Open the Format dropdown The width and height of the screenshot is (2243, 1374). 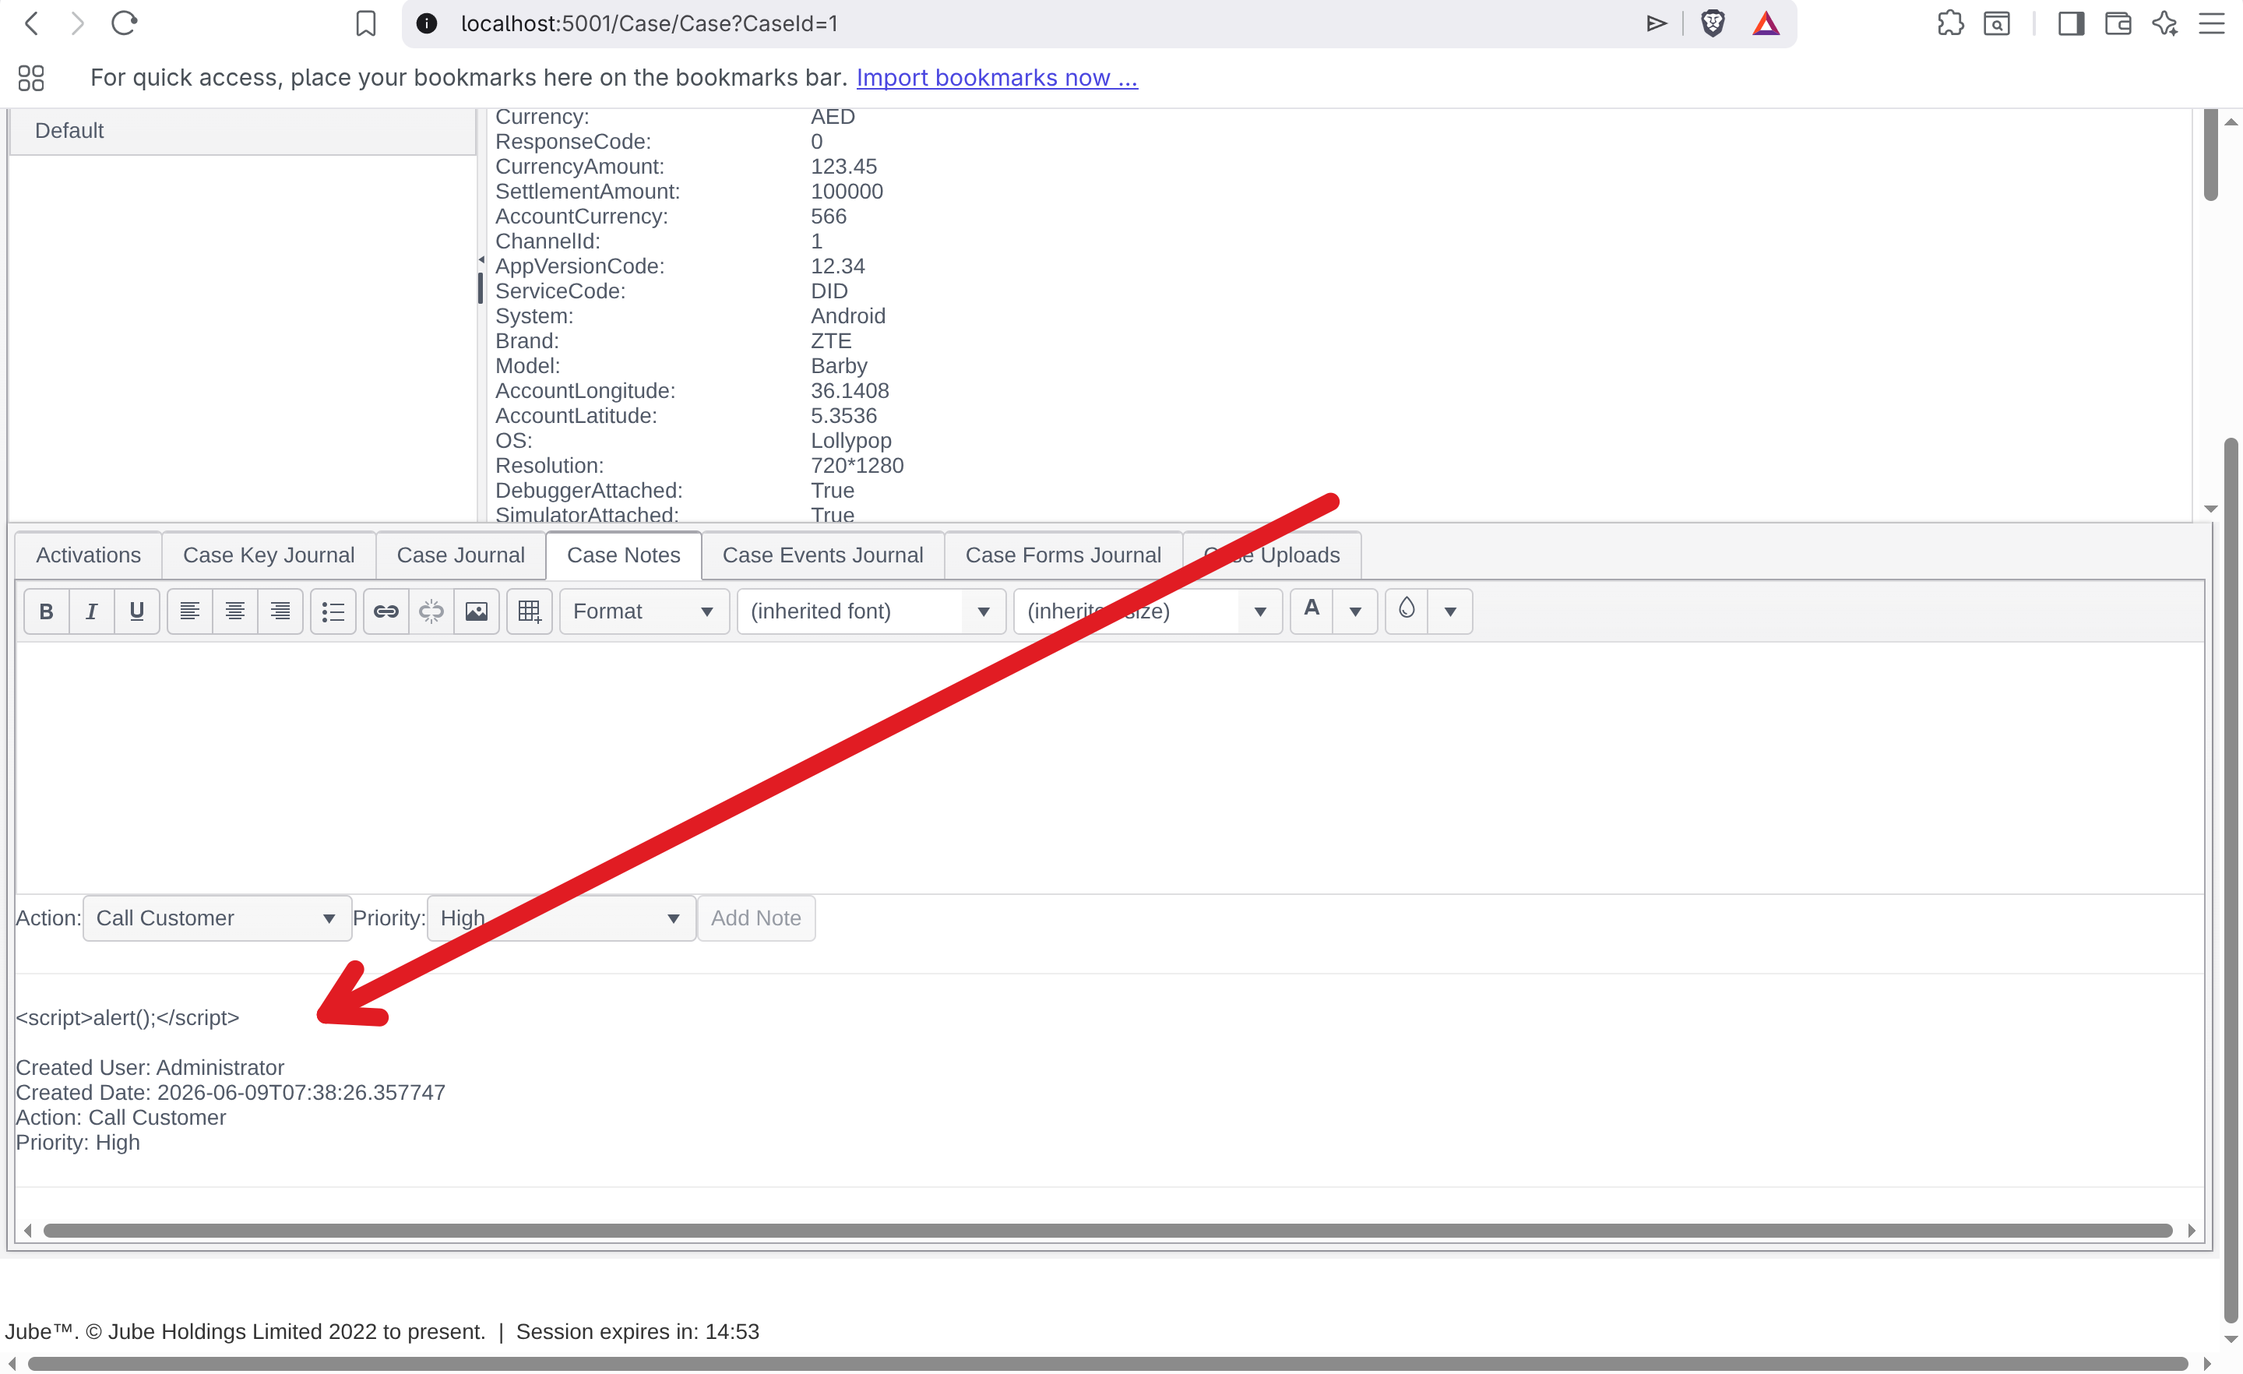coord(645,611)
